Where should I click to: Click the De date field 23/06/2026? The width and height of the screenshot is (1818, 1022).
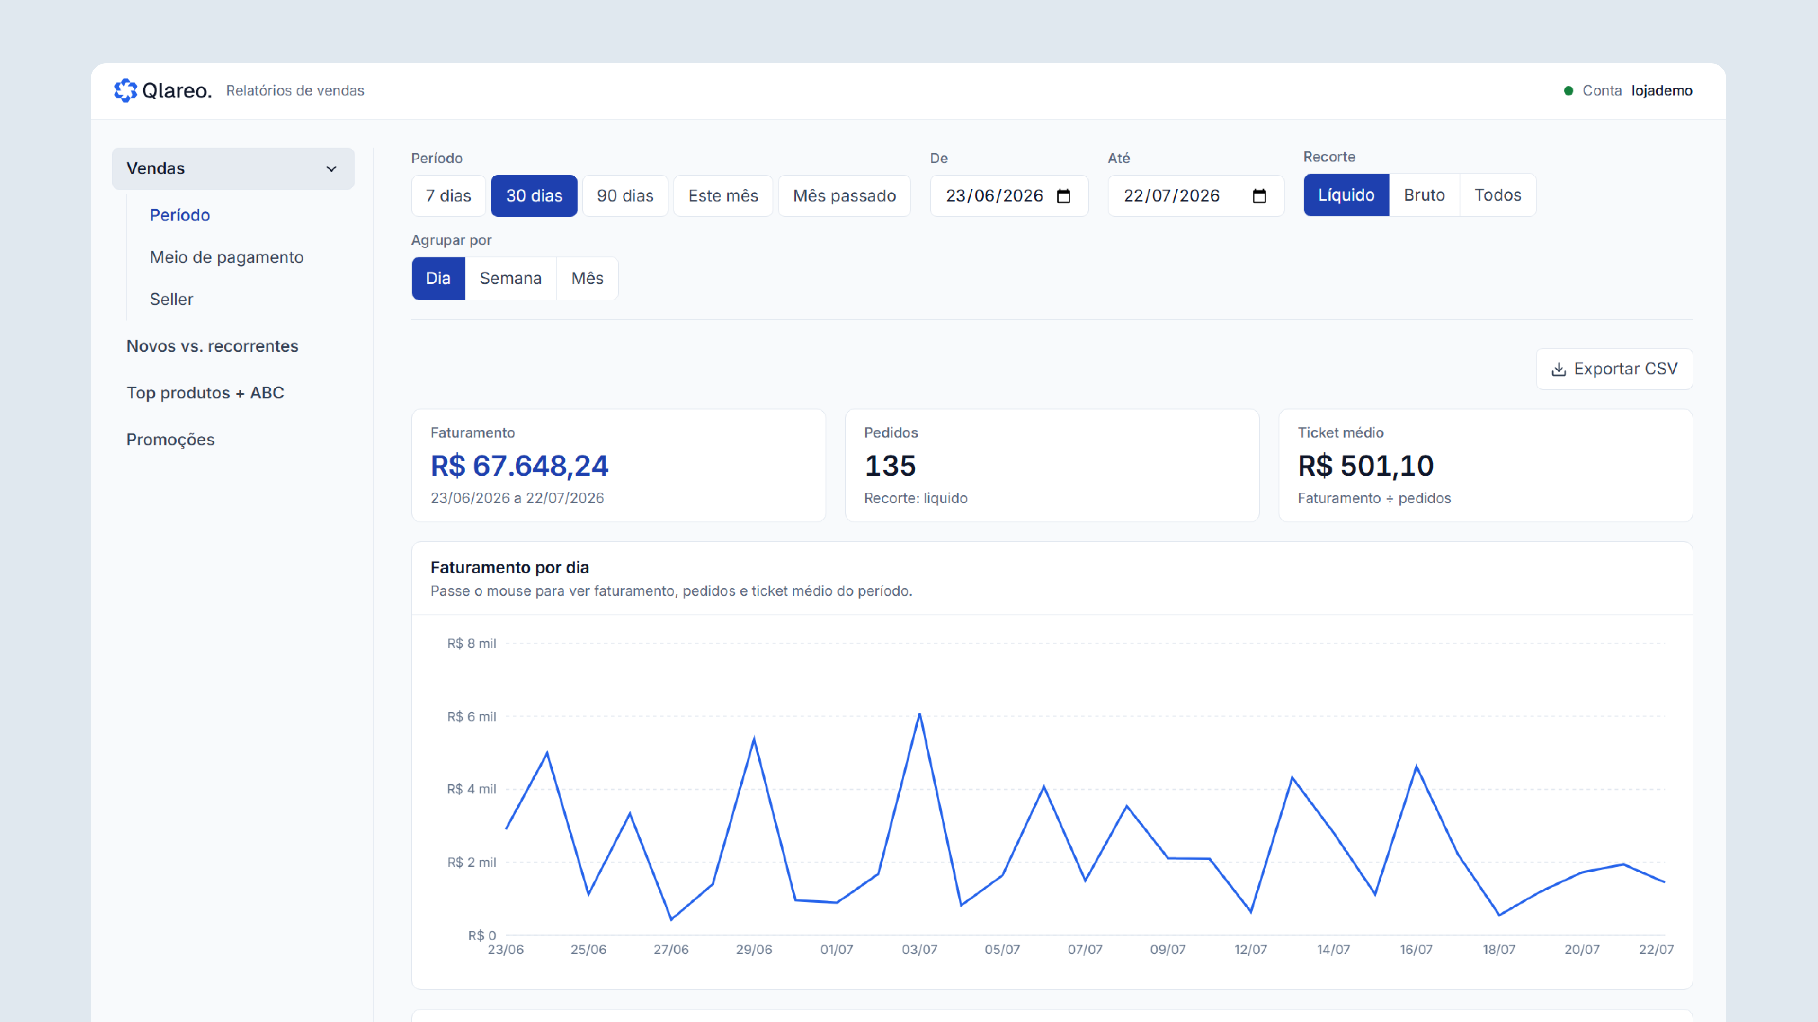1008,196
